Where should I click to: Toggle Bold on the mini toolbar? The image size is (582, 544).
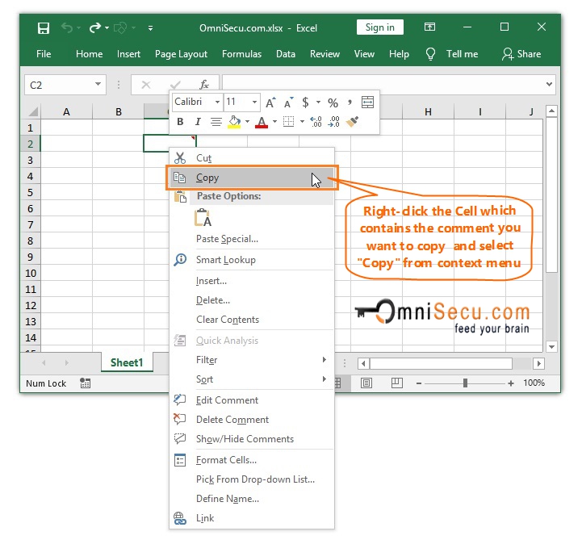(180, 122)
